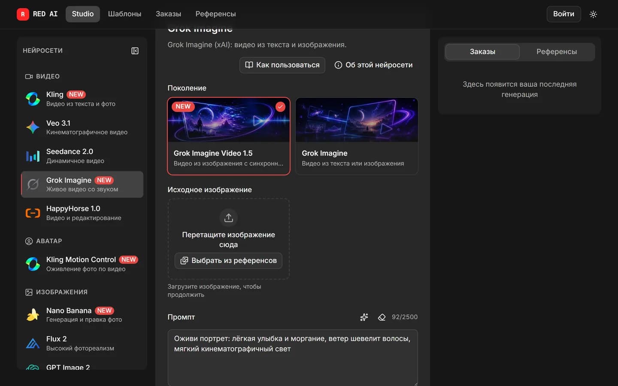The height and width of the screenshot is (386, 618).
Task: Click Как пользоваться button
Action: pos(282,65)
